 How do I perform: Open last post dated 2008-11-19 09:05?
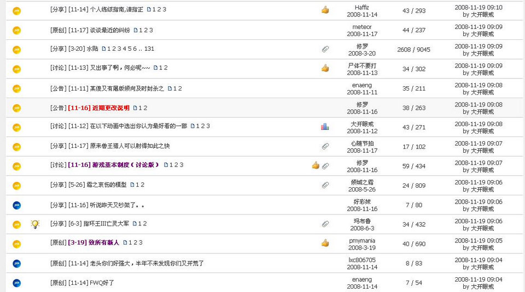click(x=479, y=241)
